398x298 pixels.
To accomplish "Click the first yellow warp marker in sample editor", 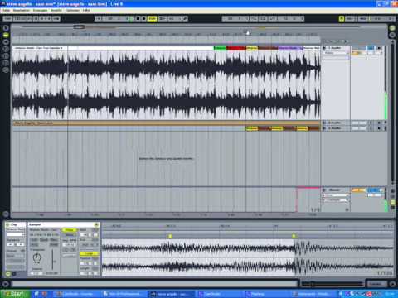I will (x=170, y=236).
